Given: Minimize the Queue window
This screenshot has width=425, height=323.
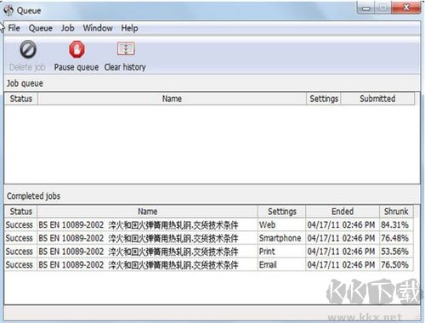Looking at the screenshot, I should [365, 8].
